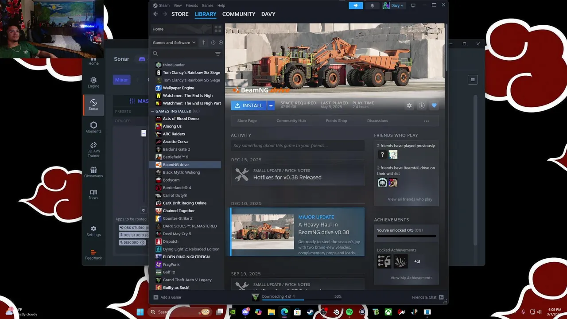567x319 pixels.
Task: Click the Library Home button
Action: (181, 29)
